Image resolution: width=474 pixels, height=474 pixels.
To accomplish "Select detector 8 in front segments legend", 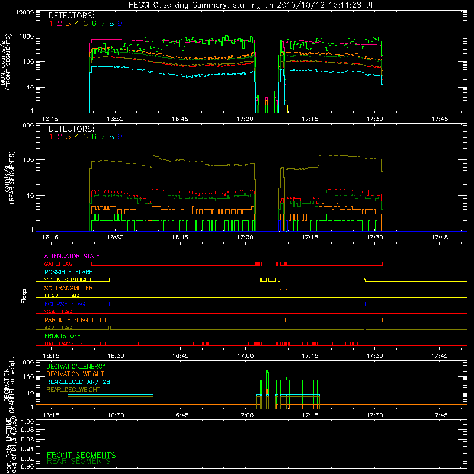I will click(111, 24).
